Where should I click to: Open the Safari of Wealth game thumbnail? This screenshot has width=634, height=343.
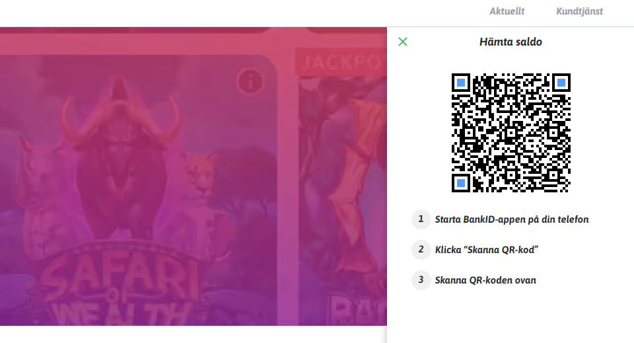coord(137,190)
